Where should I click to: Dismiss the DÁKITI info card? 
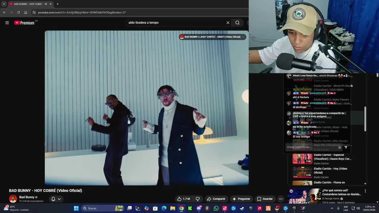point(243,37)
